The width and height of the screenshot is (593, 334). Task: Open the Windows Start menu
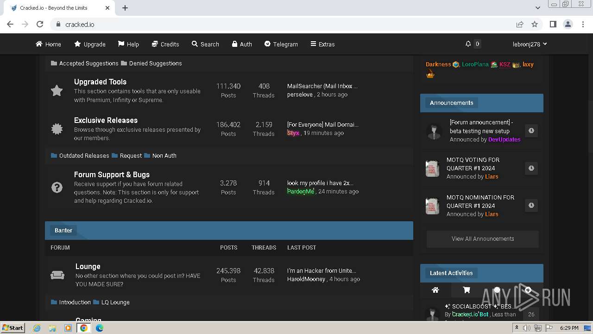(x=13, y=328)
